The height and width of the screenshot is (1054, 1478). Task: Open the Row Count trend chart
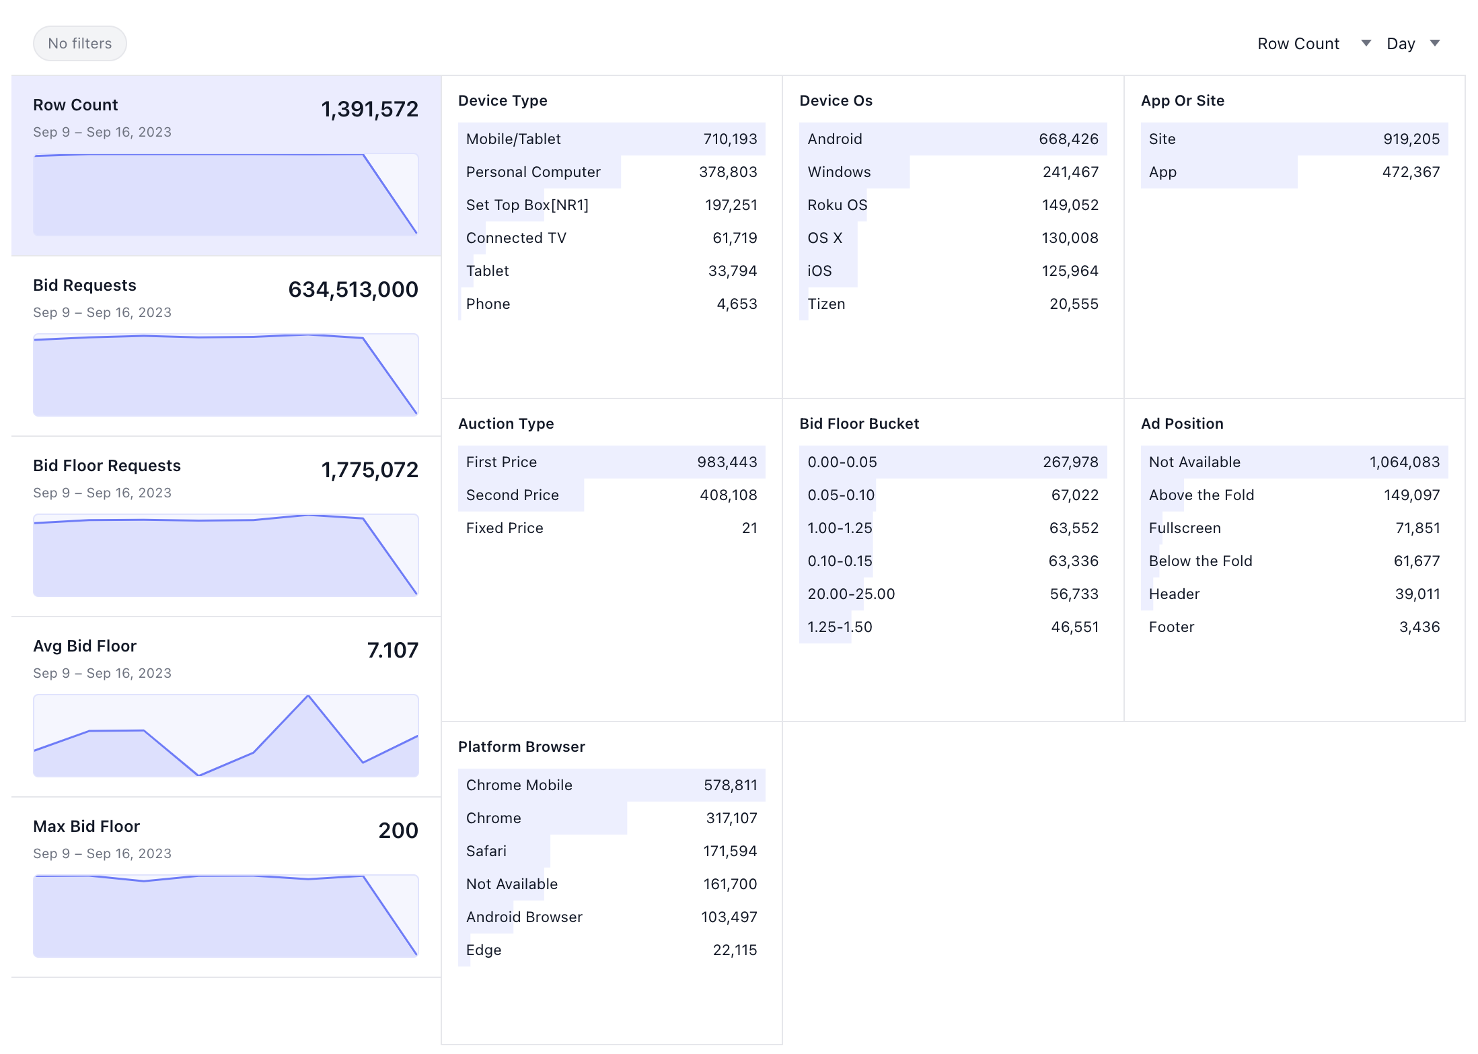[225, 195]
